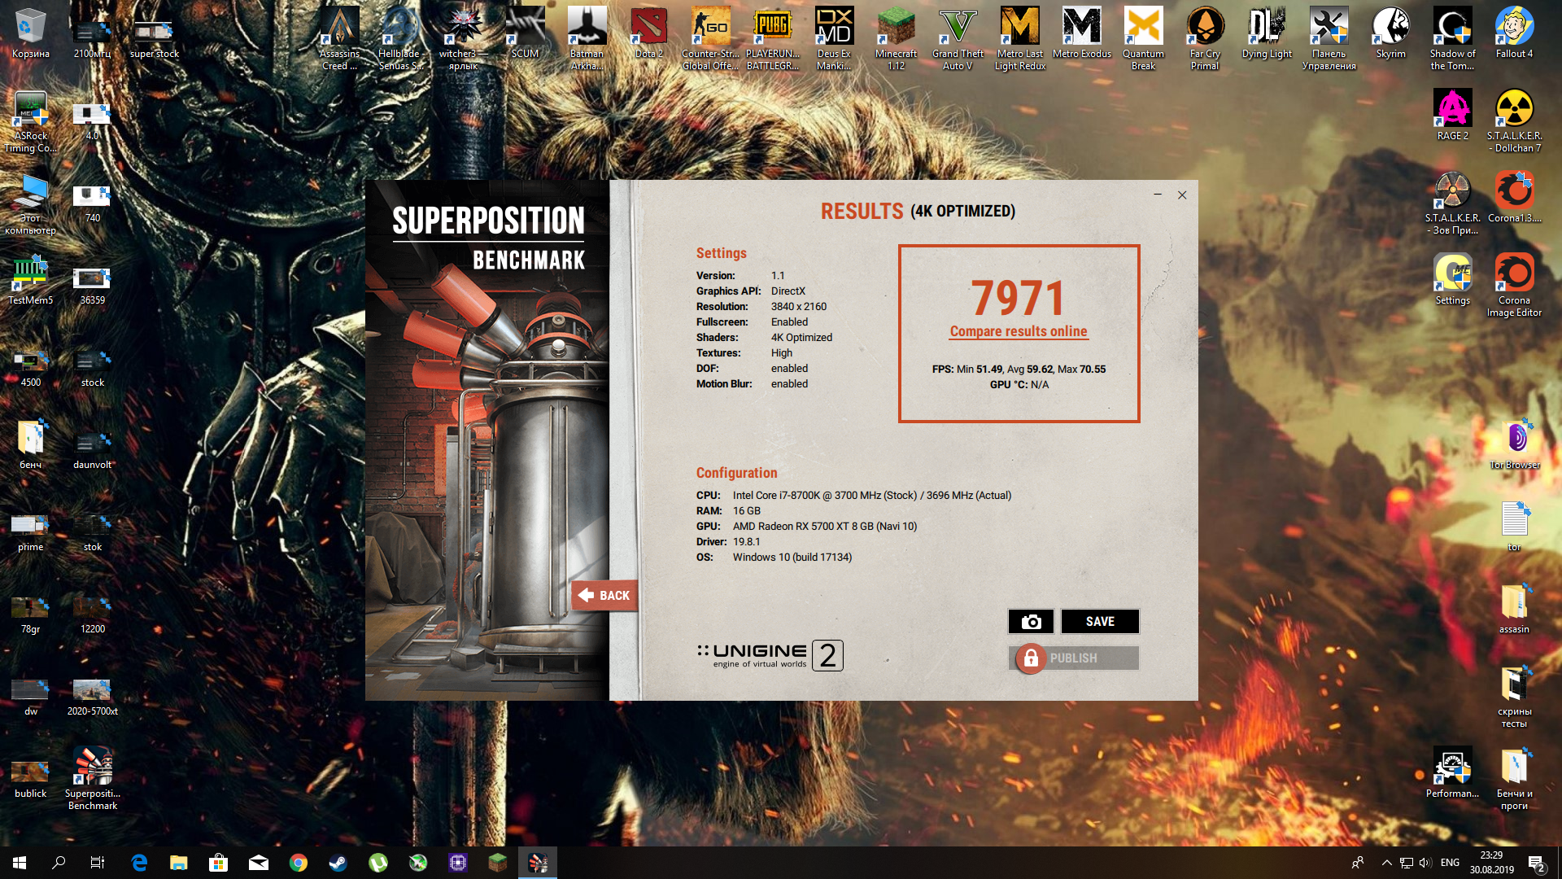Open Google Chrome from the taskbar
Viewport: 1562px width, 879px height.
tap(299, 863)
